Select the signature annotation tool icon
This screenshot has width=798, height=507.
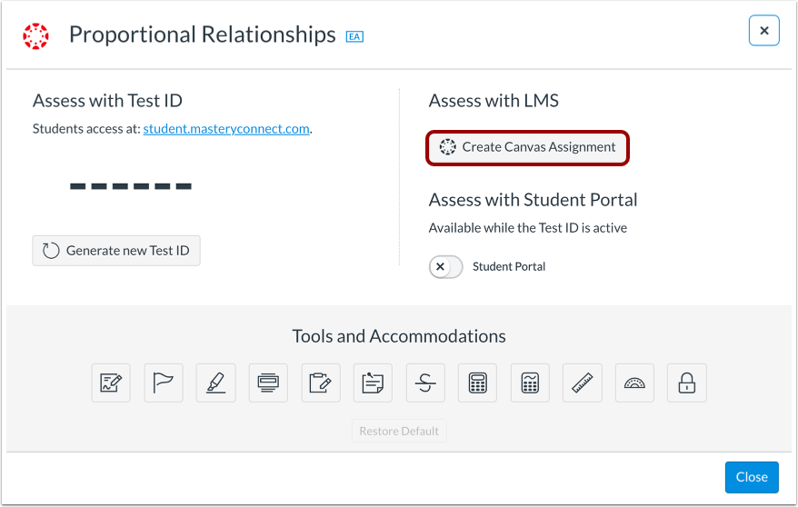pyautogui.click(x=111, y=383)
